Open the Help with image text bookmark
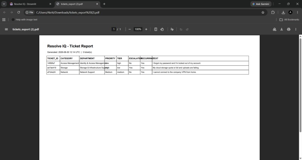This screenshot has width=302, height=160. tap(24, 19)
